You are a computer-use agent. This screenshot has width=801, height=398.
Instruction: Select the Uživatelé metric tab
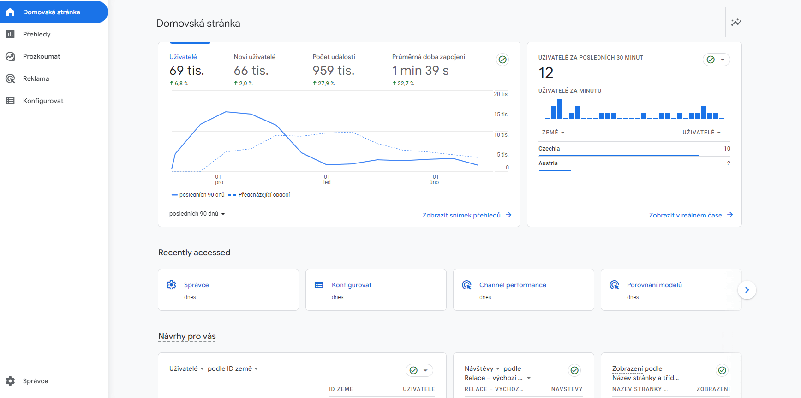tap(190, 70)
